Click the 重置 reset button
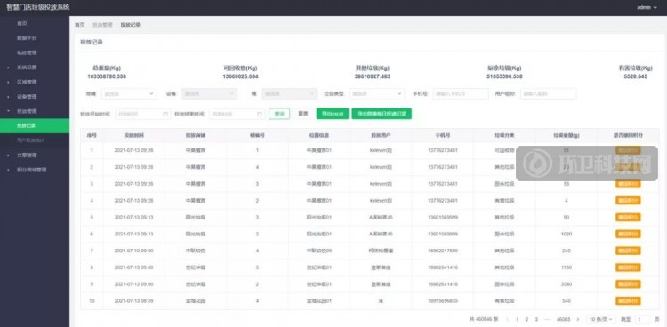This screenshot has height=327, width=667. [x=303, y=114]
